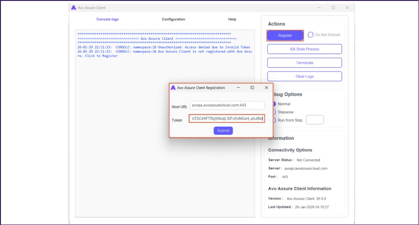Click the Avo Assure logo in main title bar
This screenshot has width=419, height=225.
coord(74,7)
